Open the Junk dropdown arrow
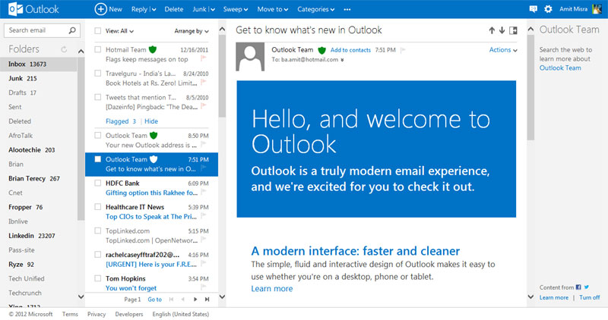608x320 pixels. [212, 10]
